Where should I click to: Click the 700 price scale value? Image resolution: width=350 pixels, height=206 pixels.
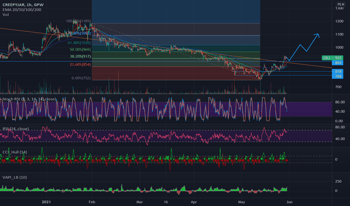(x=338, y=87)
